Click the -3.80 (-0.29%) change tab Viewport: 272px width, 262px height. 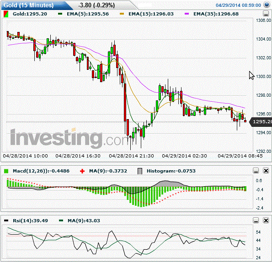pos(96,5)
